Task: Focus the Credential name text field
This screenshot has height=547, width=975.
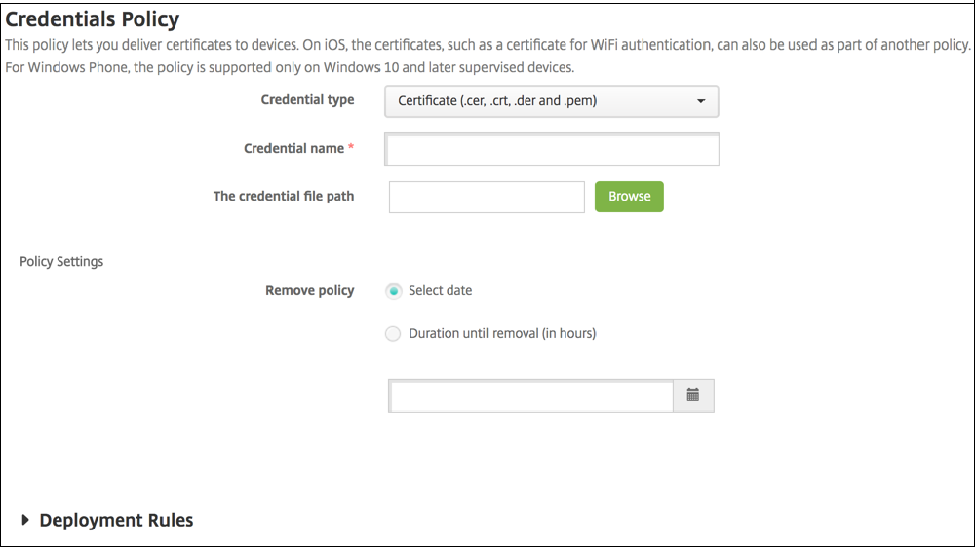Action: pyautogui.click(x=552, y=150)
